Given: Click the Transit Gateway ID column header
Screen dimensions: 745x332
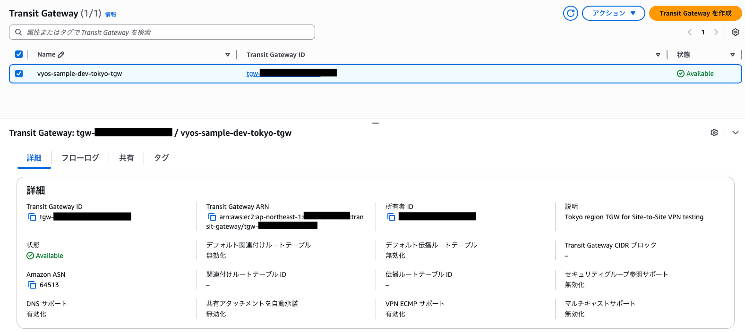Looking at the screenshot, I should pos(276,55).
